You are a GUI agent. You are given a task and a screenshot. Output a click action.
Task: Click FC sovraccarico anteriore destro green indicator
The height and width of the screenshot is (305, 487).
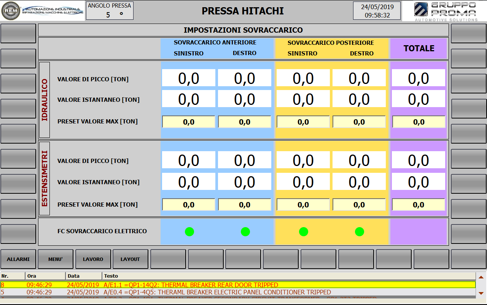coord(245,231)
